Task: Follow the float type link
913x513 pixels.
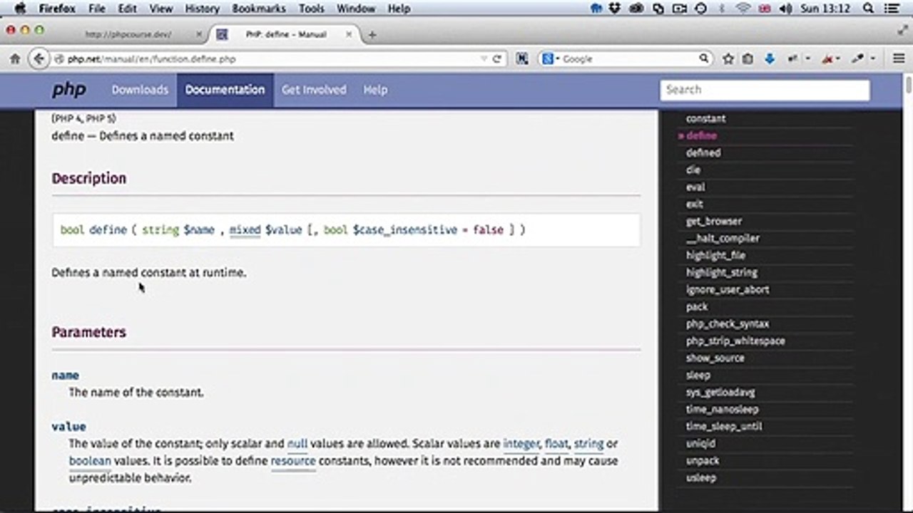Action: point(556,444)
